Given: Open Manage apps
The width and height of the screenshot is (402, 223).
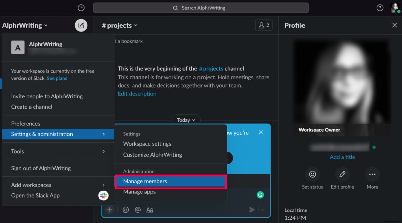Looking at the screenshot, I should pyautogui.click(x=139, y=192).
